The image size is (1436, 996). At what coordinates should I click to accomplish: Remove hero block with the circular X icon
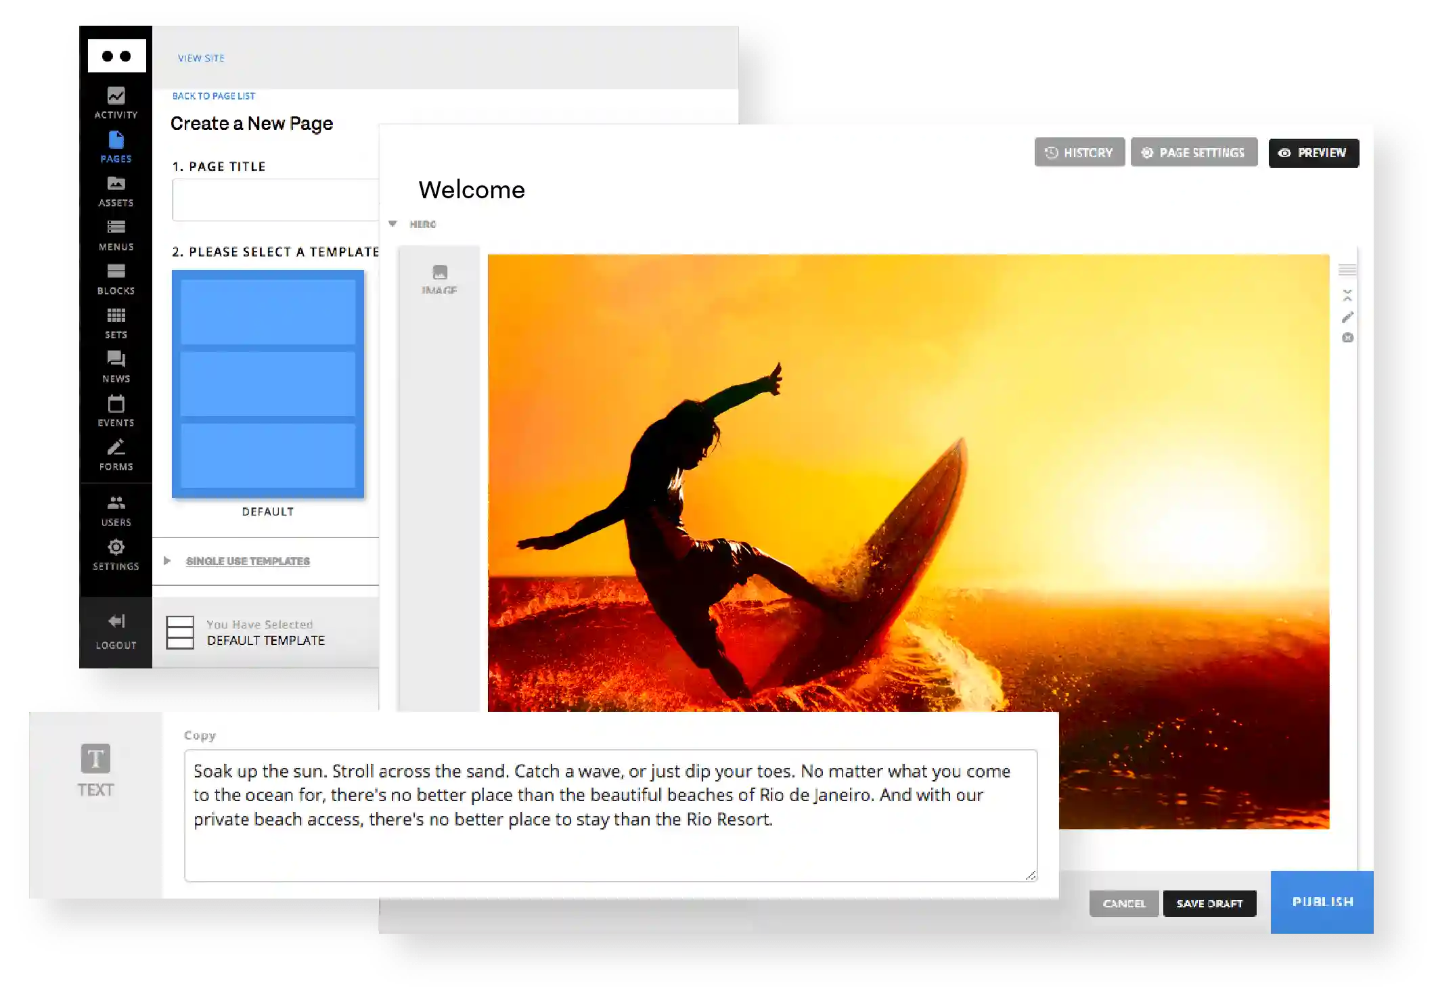pyautogui.click(x=1347, y=338)
